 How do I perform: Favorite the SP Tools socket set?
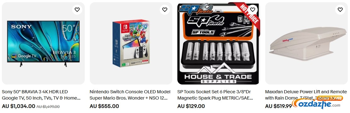252,9
